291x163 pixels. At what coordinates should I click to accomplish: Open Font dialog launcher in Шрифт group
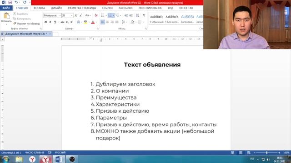click(98, 29)
